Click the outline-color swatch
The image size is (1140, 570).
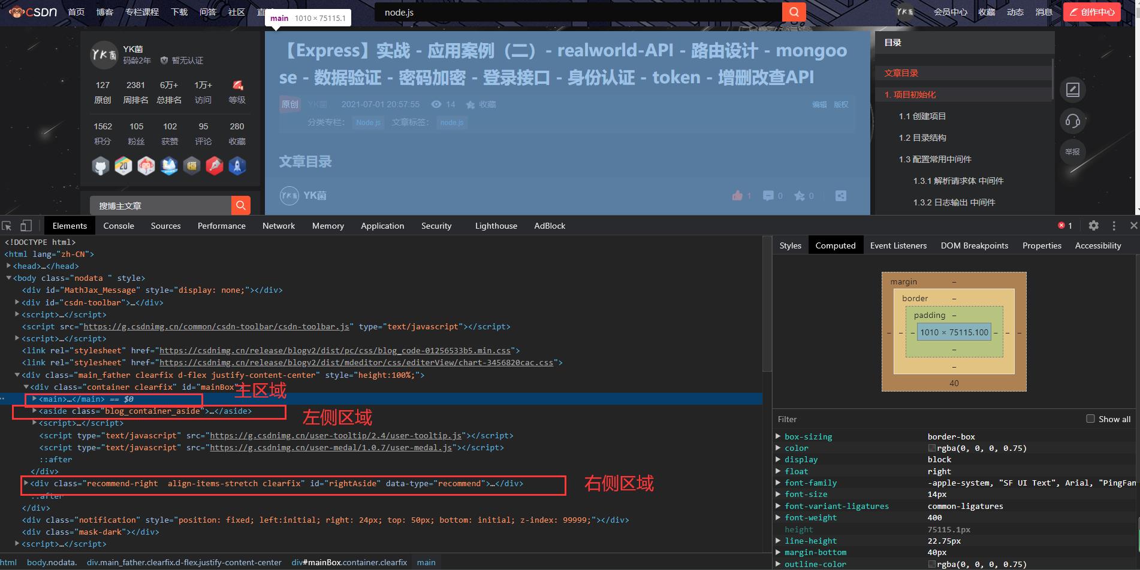click(931, 564)
